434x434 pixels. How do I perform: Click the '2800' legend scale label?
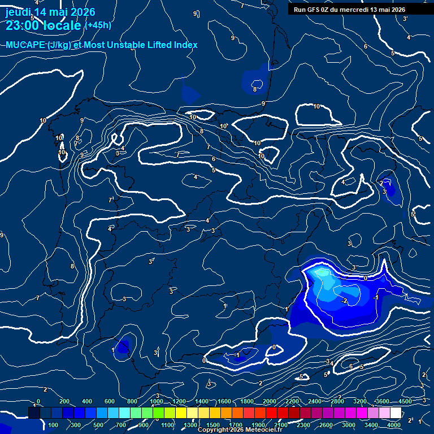(x=337, y=401)
